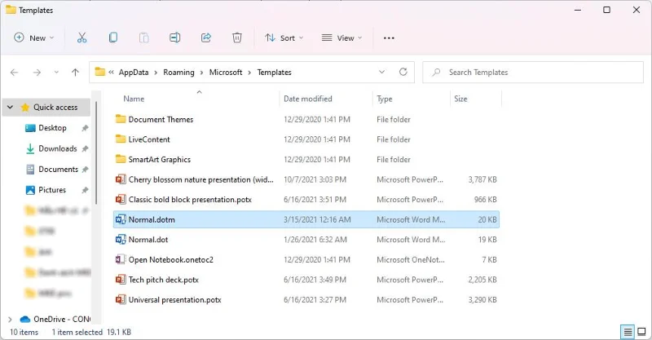
Task: Click the Rename icon in toolbar
Action: coord(174,38)
